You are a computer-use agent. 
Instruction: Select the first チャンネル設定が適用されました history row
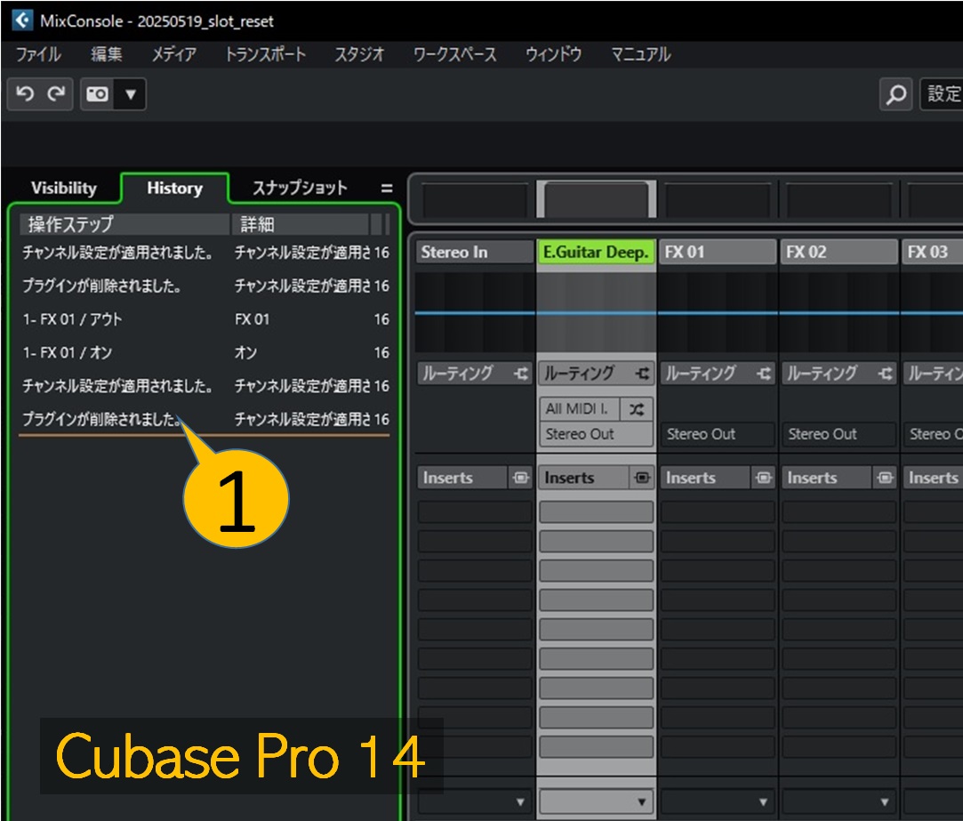205,253
